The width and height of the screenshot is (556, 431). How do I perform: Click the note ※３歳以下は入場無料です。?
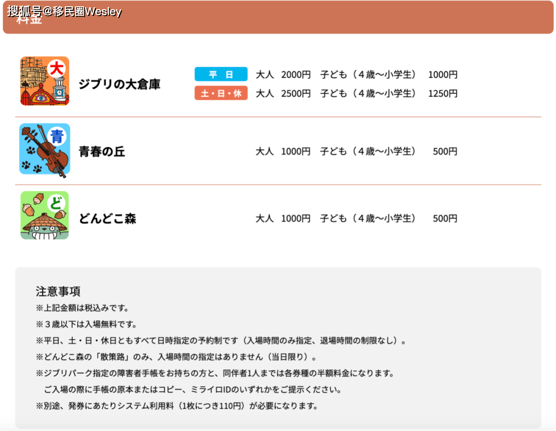(86, 324)
